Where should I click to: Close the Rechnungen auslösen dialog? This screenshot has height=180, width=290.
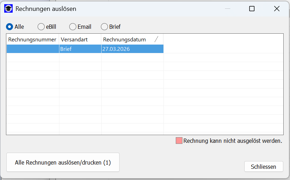click(x=277, y=9)
